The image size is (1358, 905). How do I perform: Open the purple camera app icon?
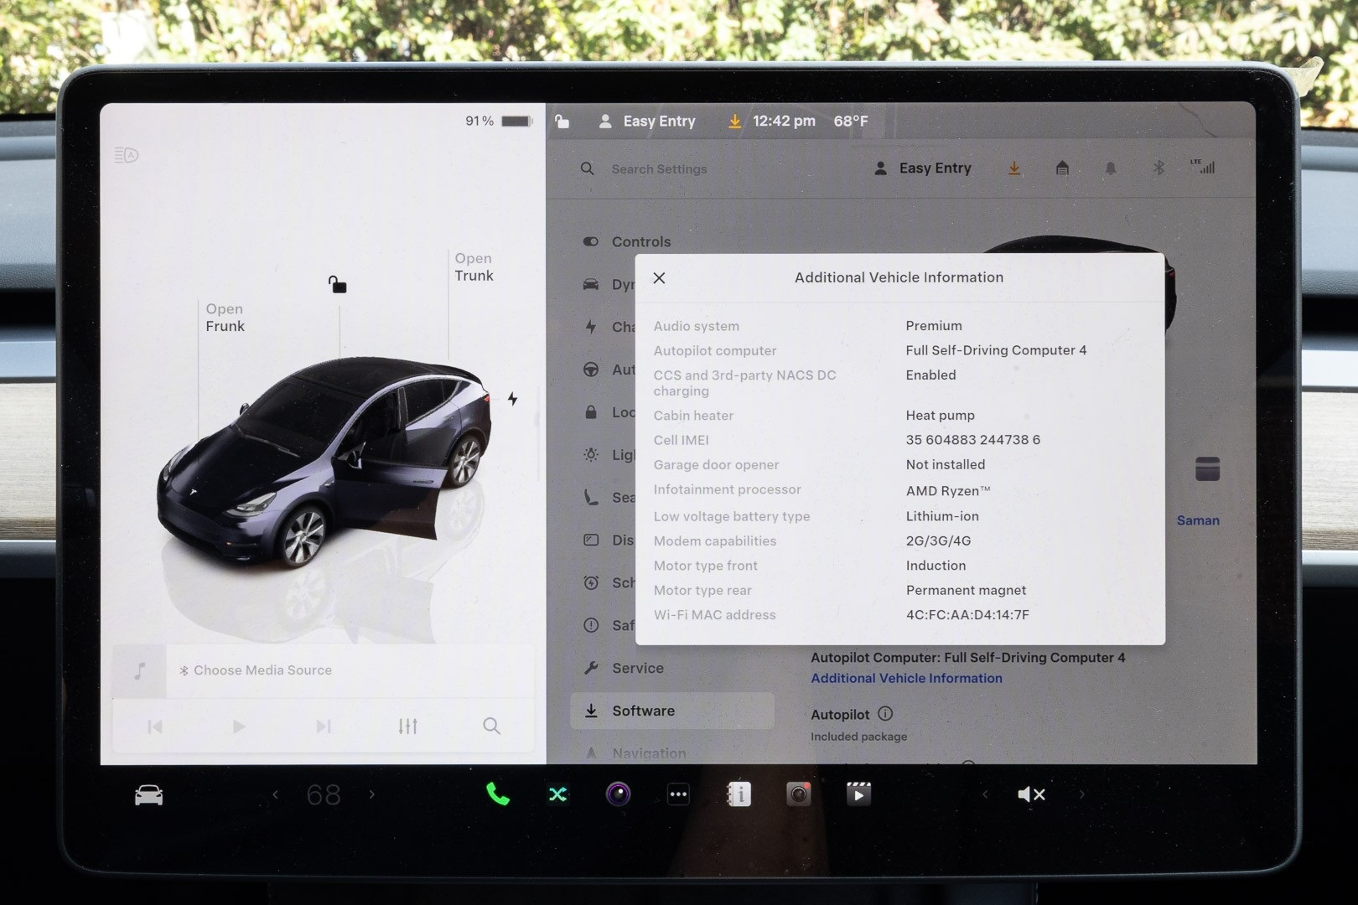click(618, 794)
